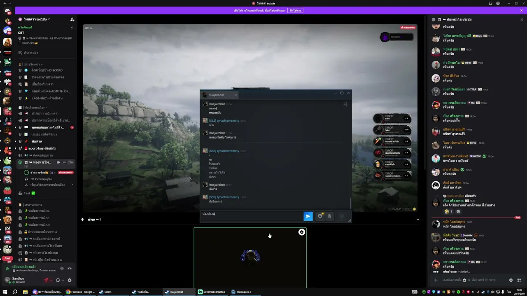The width and height of the screenshot is (527, 296).
Task: Send the message in Steam chat
Action: tap(308, 216)
